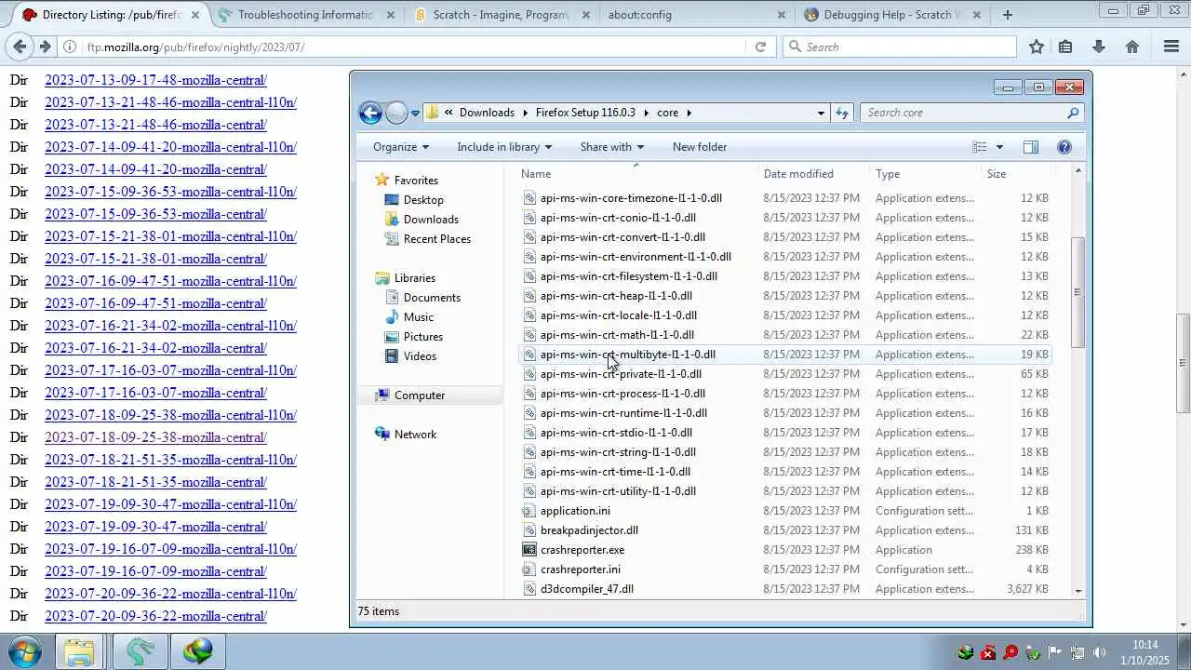Click the red magnifier tray icon
1191x670 pixels.
click(1010, 652)
